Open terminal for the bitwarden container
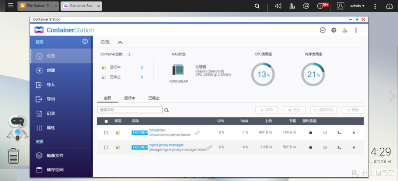The image size is (398, 181). tap(339, 133)
